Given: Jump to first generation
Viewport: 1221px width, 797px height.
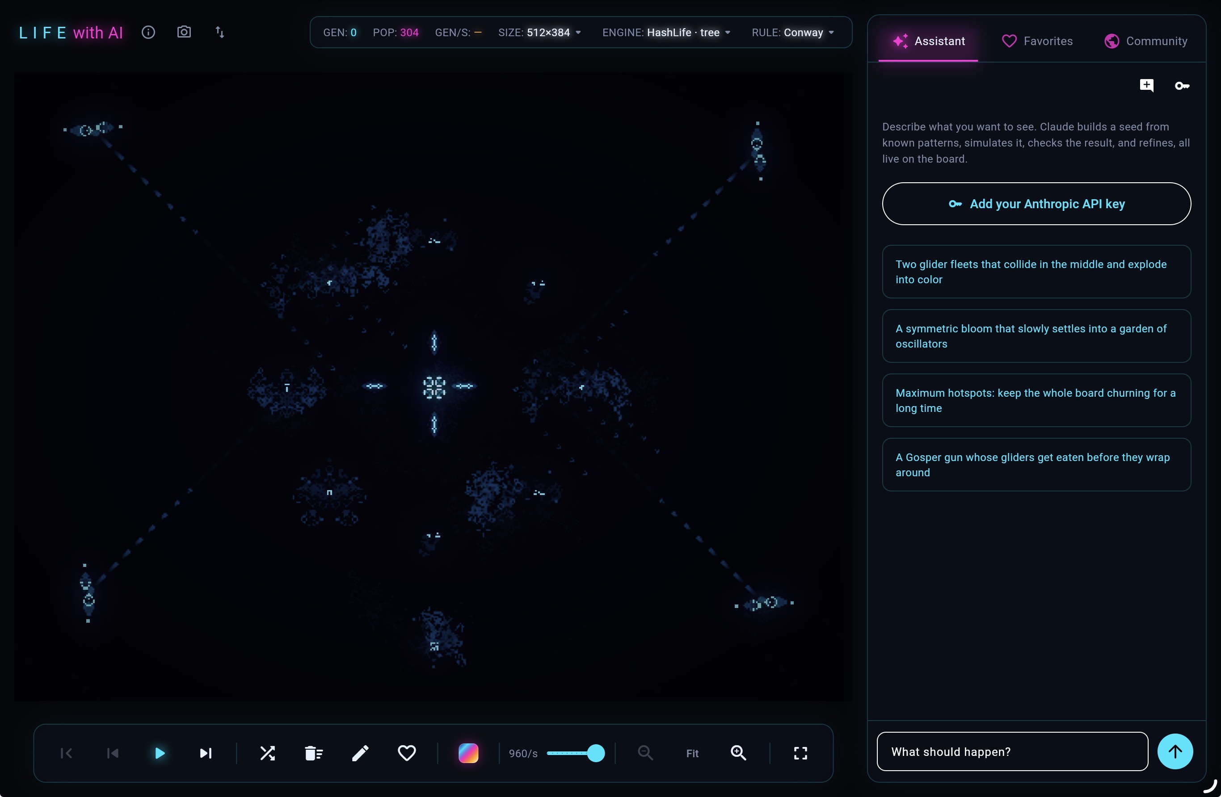Looking at the screenshot, I should (x=66, y=753).
